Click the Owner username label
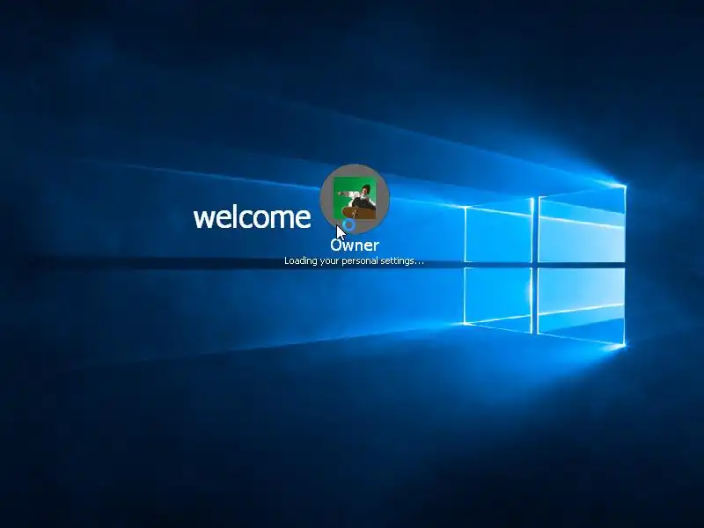The width and height of the screenshot is (704, 528). pos(355,246)
